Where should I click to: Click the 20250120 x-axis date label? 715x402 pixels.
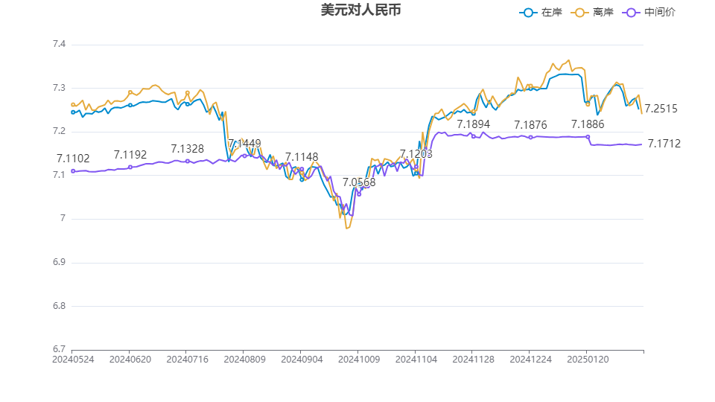pos(587,359)
